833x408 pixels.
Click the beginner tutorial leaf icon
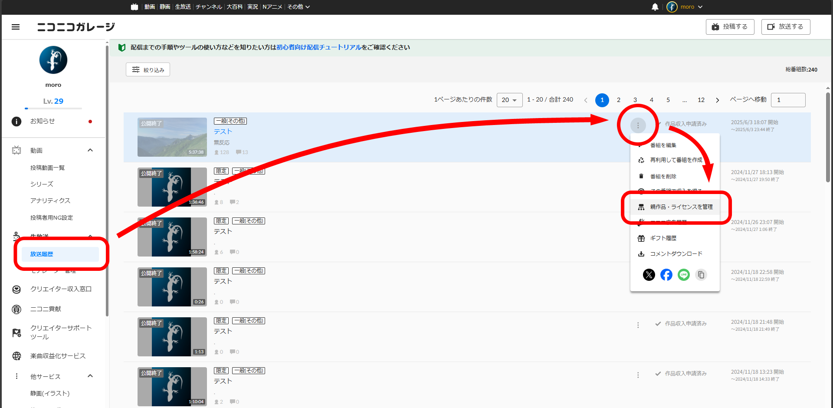pos(122,47)
